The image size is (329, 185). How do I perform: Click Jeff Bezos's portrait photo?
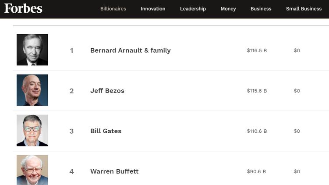(x=32, y=90)
